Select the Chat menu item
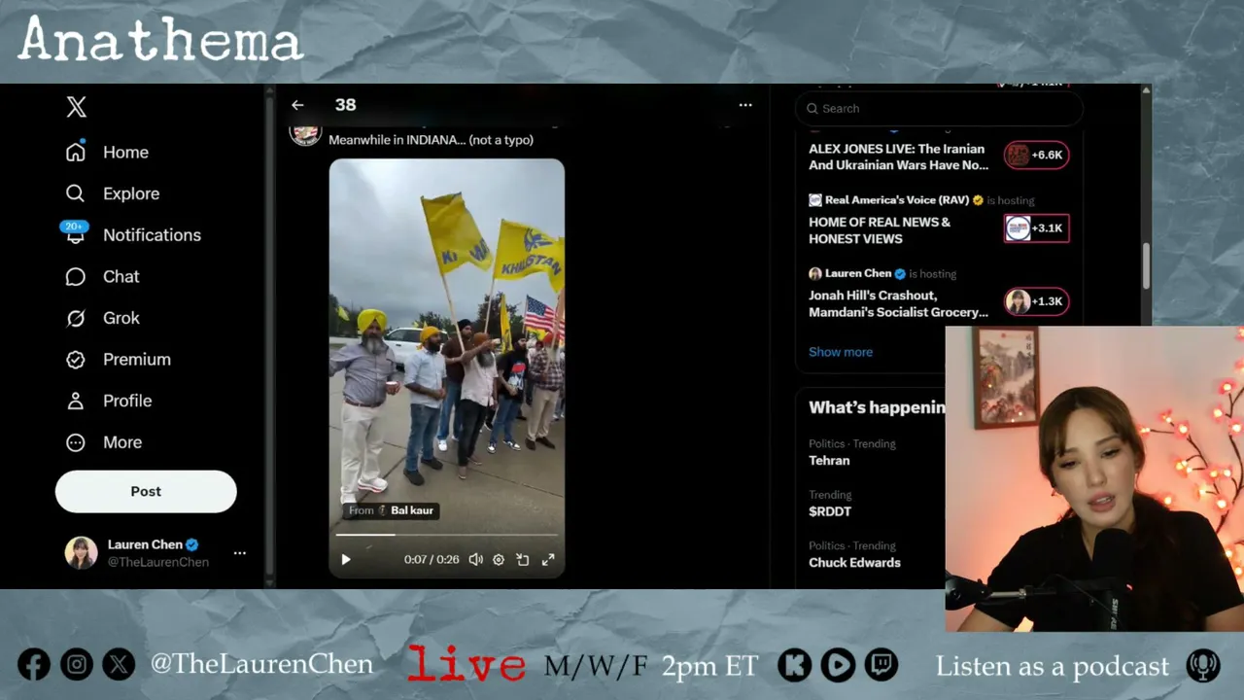Viewport: 1244px width, 700px height. click(x=121, y=277)
